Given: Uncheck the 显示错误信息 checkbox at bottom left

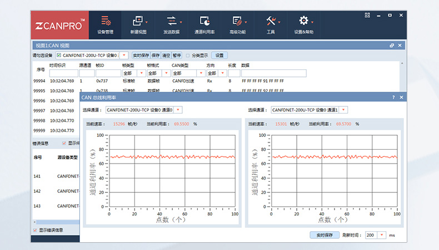Looking at the screenshot, I should [x=35, y=230].
